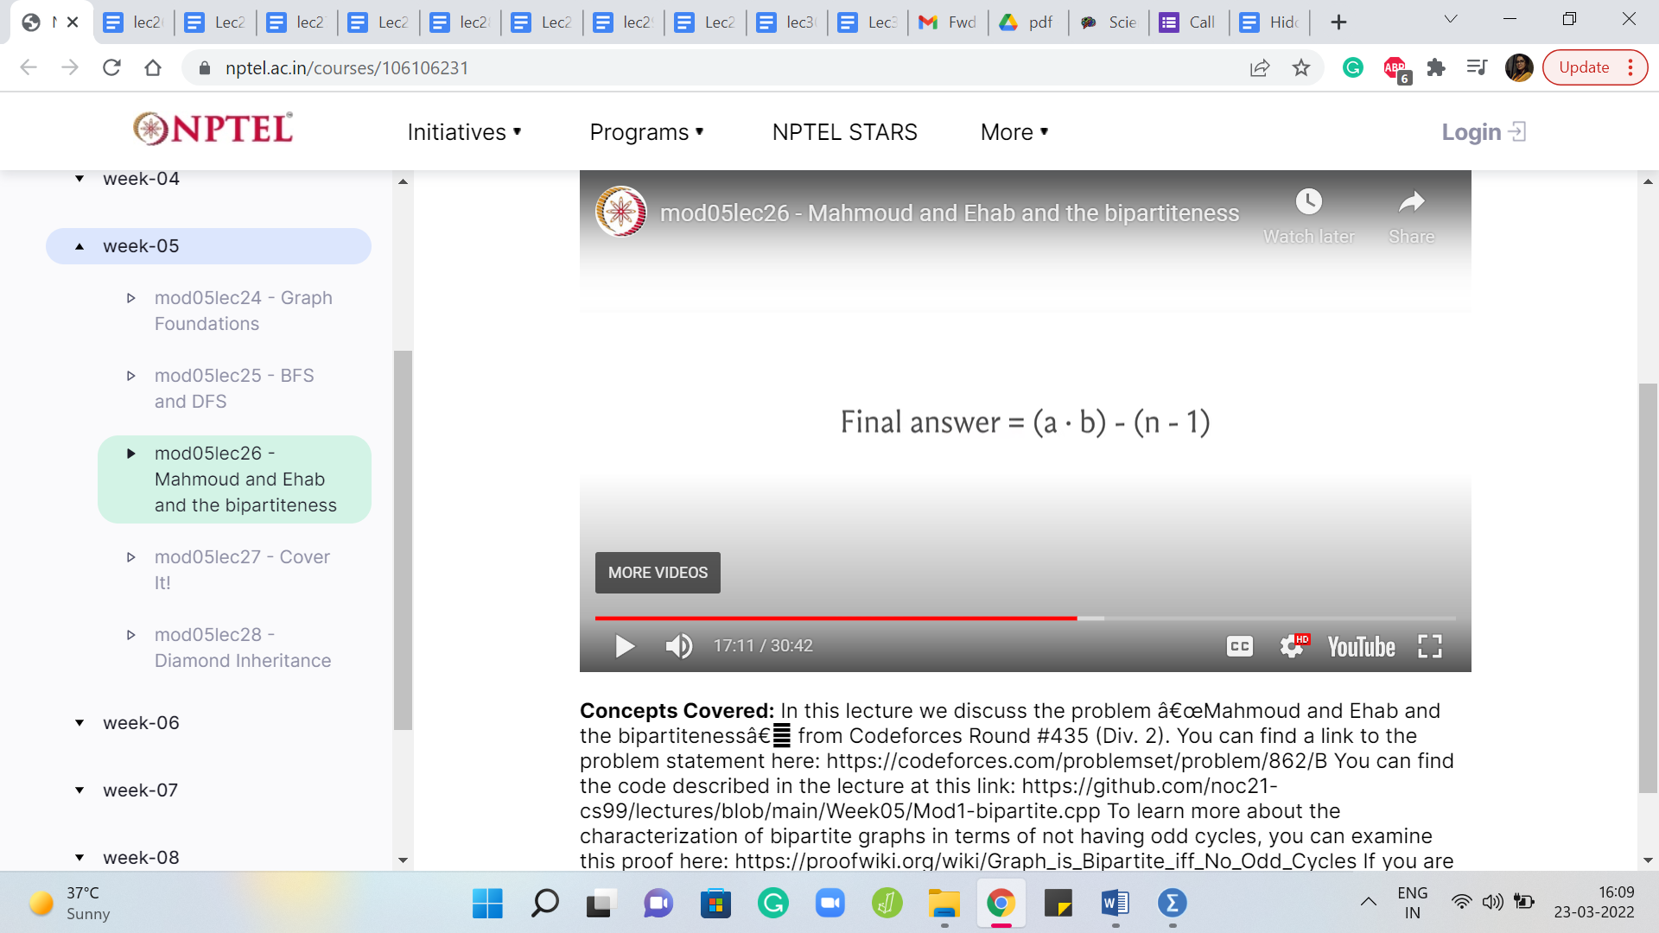Click the video Share arrow icon

click(x=1411, y=202)
